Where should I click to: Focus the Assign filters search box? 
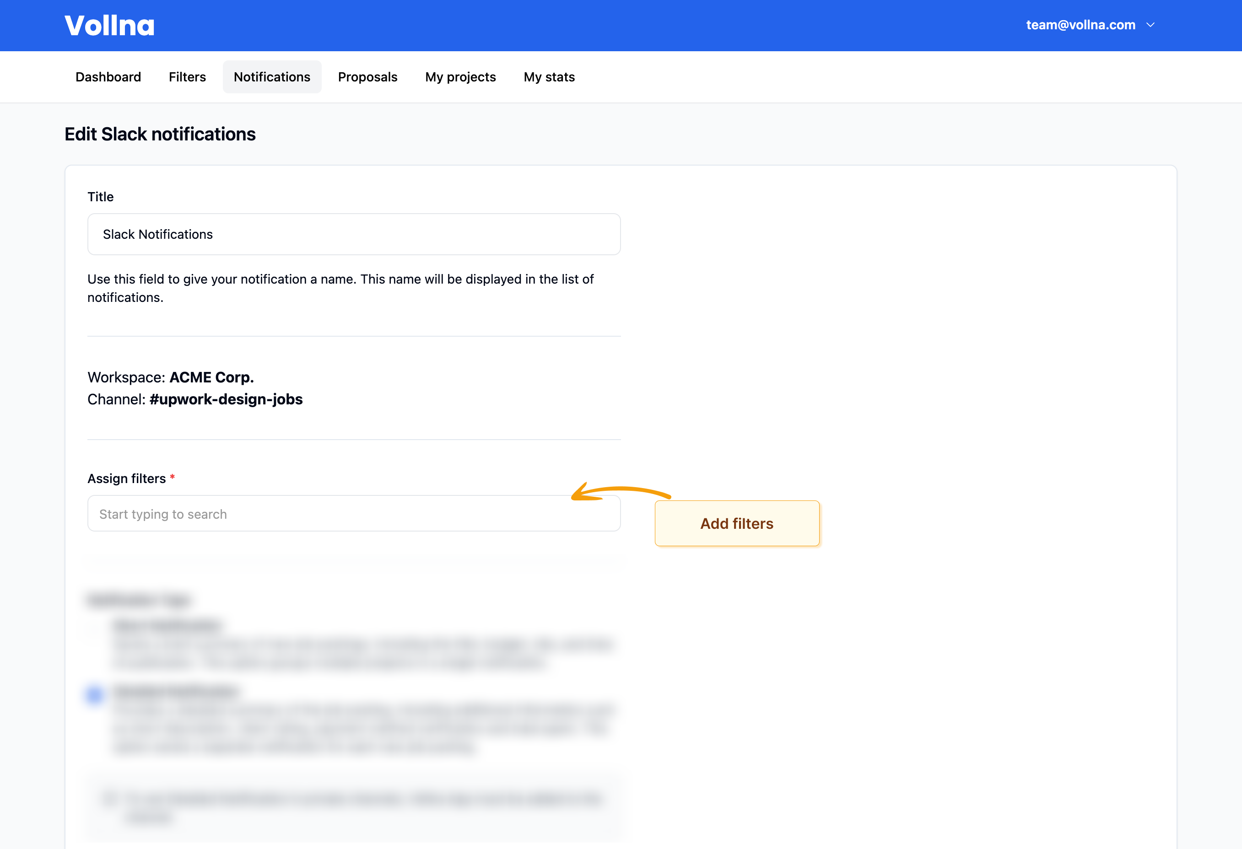click(x=353, y=513)
